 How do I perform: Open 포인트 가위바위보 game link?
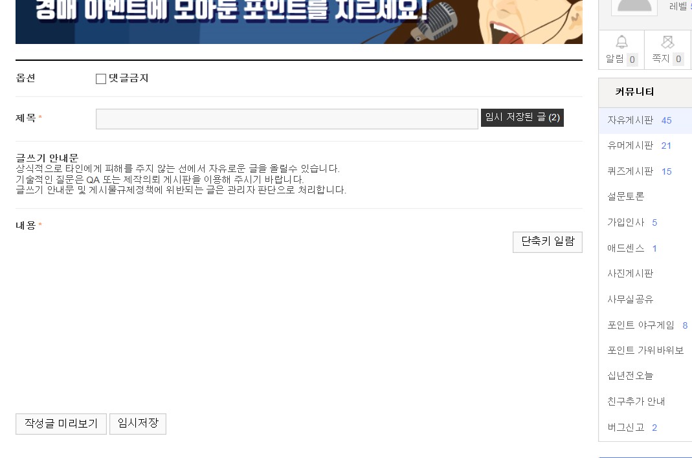tap(645, 351)
